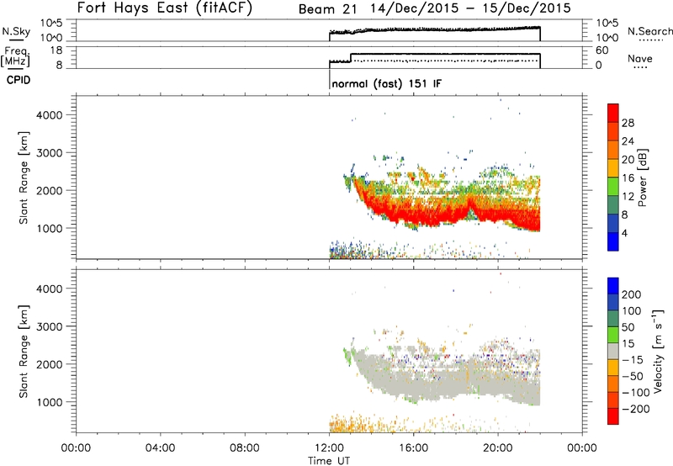This screenshot has height=466, width=673.
Task: Click the power panel 'Slant Range [km]' label
Action: (x=24, y=177)
